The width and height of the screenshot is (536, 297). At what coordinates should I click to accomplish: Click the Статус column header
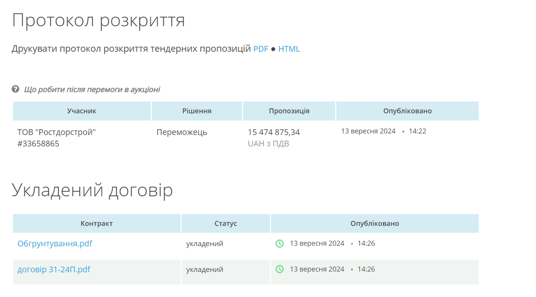[x=226, y=223]
